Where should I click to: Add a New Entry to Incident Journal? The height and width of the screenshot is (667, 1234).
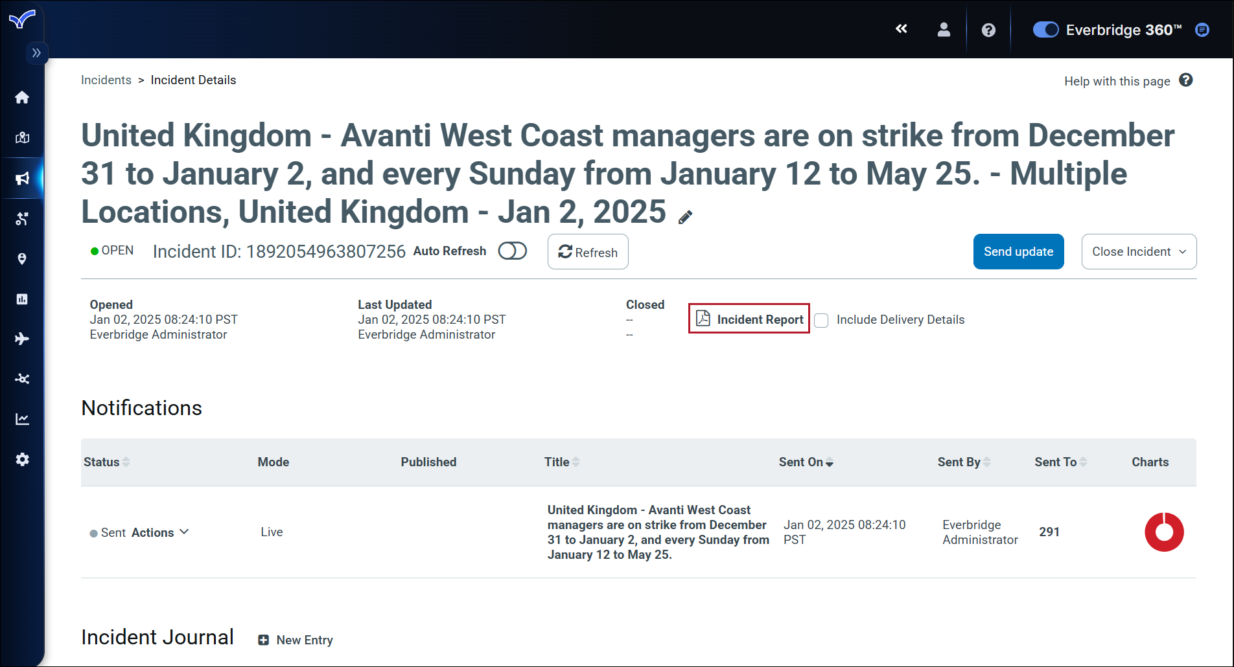[296, 640]
